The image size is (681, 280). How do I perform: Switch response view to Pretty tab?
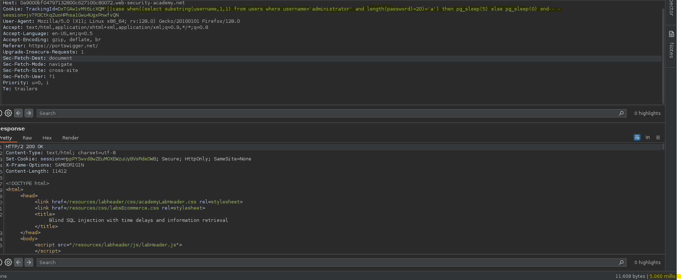click(6, 138)
